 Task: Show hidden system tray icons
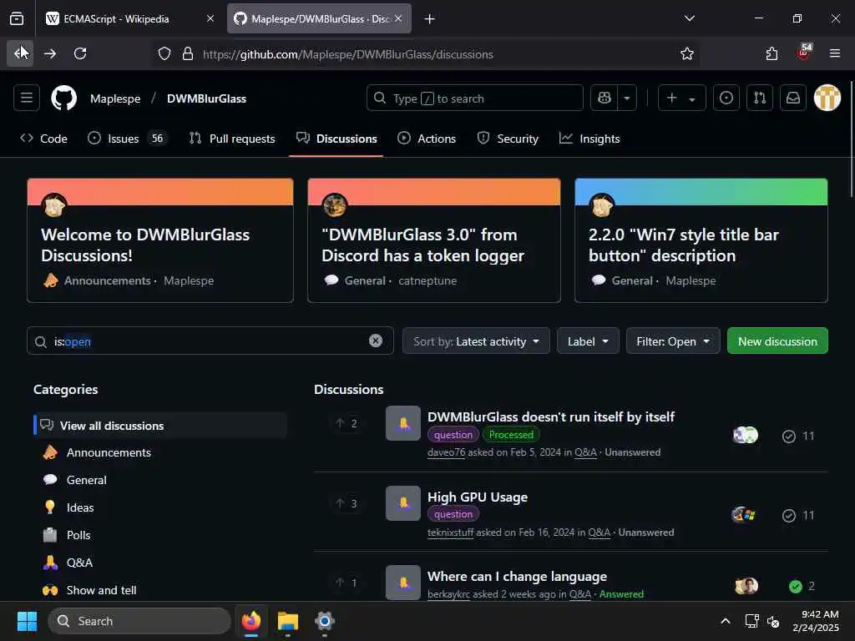pyautogui.click(x=726, y=621)
